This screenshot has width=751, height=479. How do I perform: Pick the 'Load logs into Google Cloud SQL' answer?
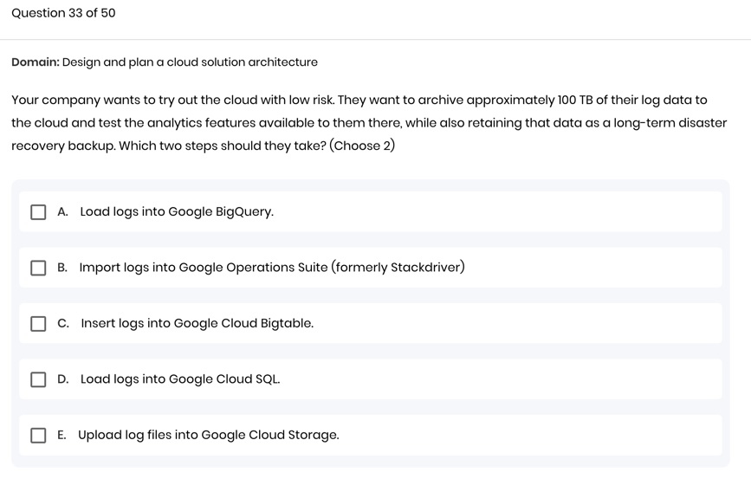180,379
